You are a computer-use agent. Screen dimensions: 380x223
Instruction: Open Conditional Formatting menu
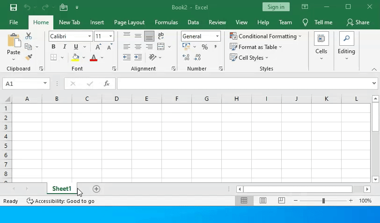265,36
